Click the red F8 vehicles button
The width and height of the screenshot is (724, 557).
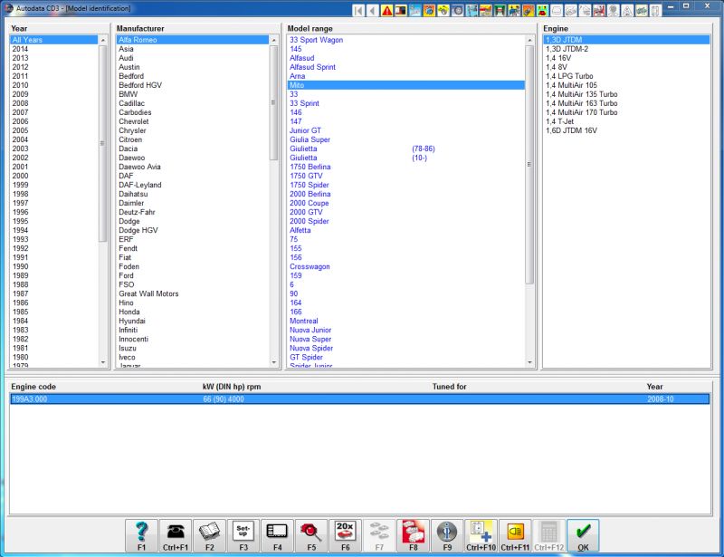pos(414,536)
